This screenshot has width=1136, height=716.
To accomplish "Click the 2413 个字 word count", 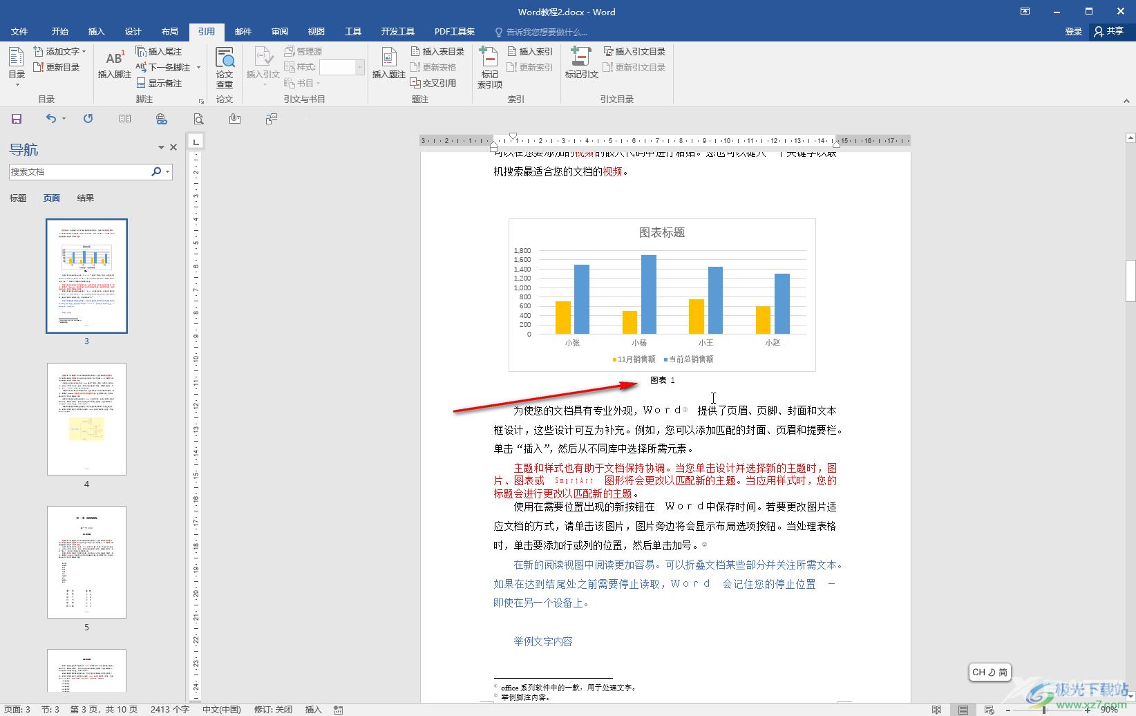I will 169,710.
